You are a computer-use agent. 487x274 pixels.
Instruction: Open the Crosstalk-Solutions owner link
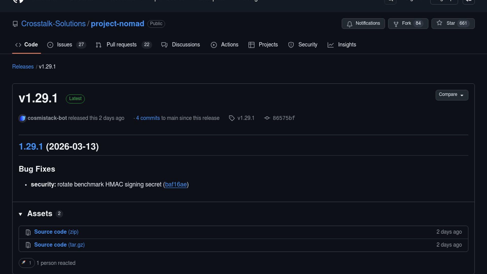[53, 24]
